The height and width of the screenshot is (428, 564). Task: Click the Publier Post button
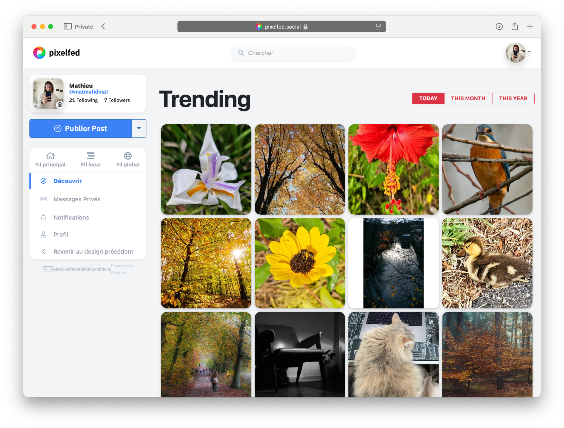[x=80, y=128]
